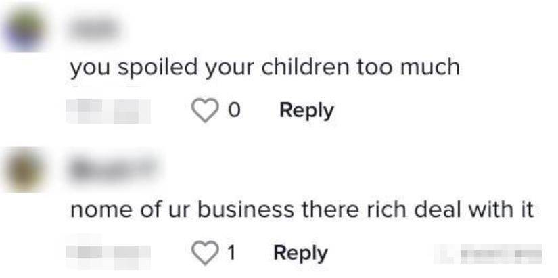Click the pixelated timestamp under first comment
Viewport: 558px width, 278px height.
[x=108, y=112]
